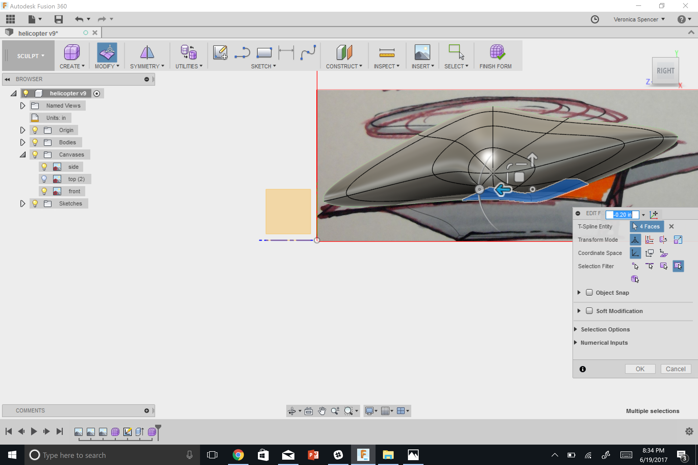This screenshot has height=465, width=698.
Task: Toggle visibility bulb of side canvas
Action: [44, 167]
